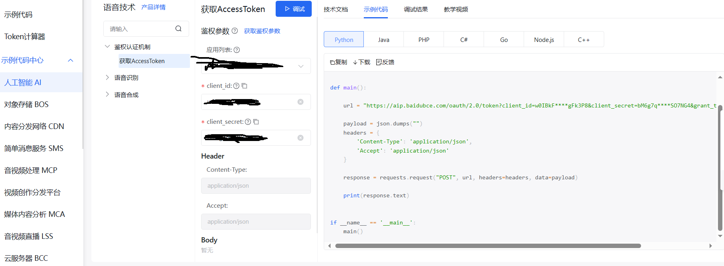Image resolution: width=724 pixels, height=266 pixels.
Task: Collapse the 鉴权认证机制 tree node
Action: (x=107, y=47)
